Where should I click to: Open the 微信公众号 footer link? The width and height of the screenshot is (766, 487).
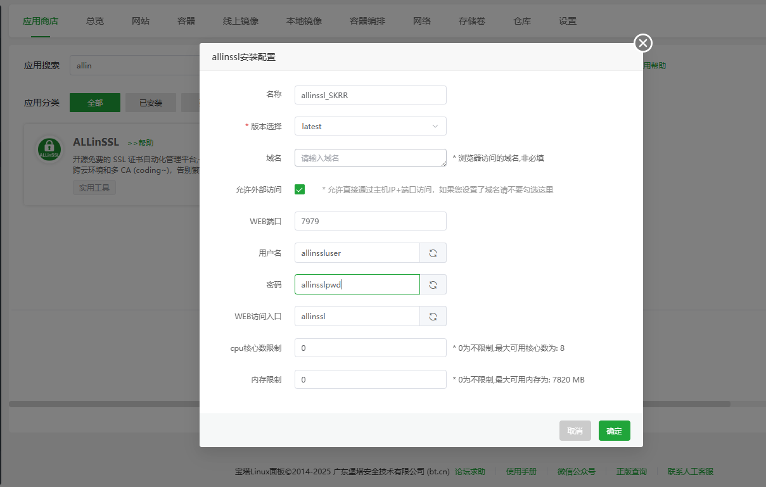coord(577,472)
